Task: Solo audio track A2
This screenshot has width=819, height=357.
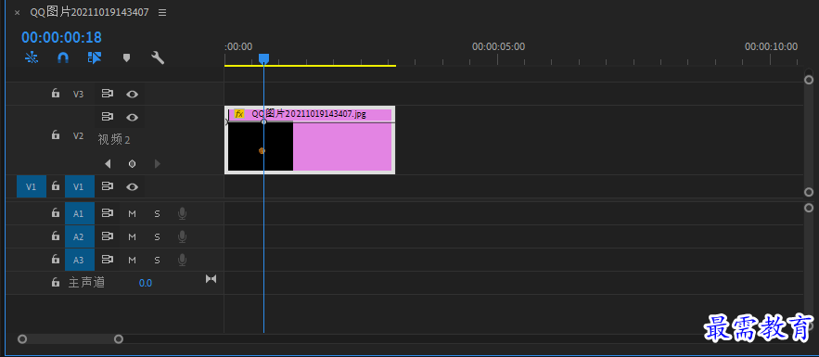Action: (157, 236)
